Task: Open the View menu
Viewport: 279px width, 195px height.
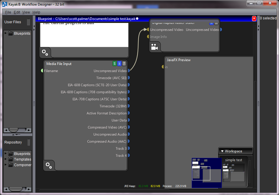Action: (26, 12)
